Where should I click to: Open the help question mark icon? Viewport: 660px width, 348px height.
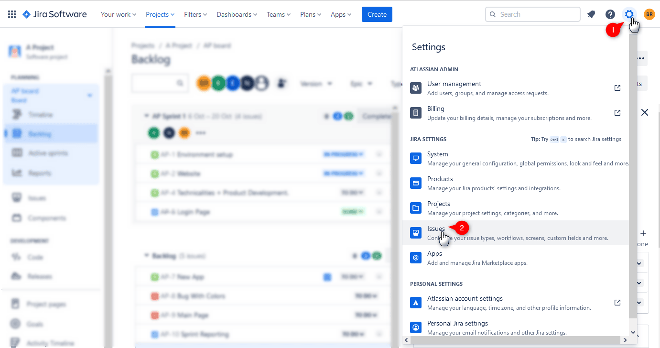(610, 14)
